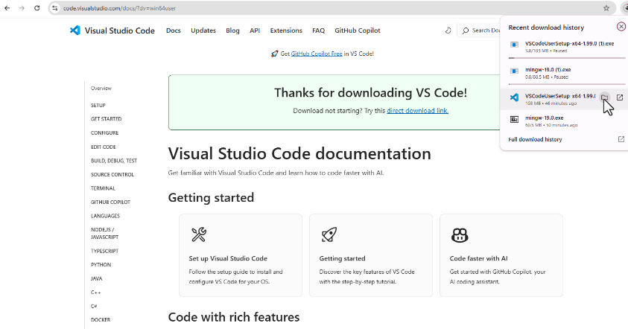Open the Blog nav item
The height and width of the screenshot is (329, 628).
[232, 31]
